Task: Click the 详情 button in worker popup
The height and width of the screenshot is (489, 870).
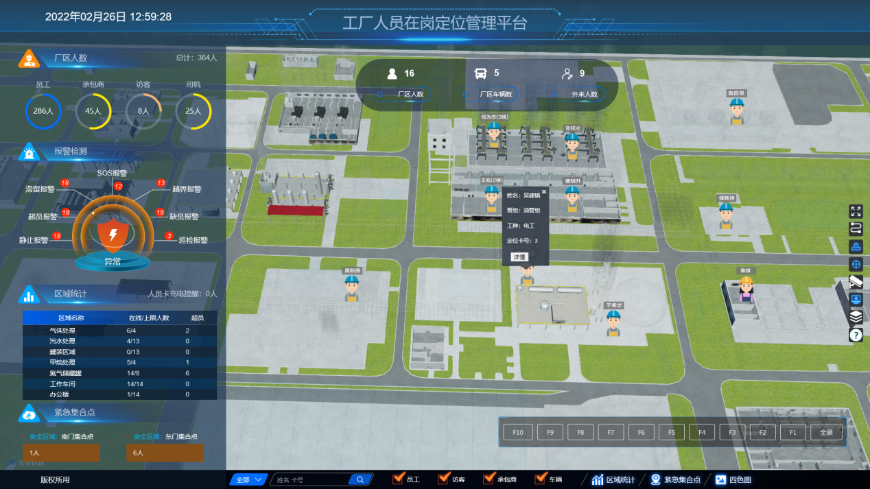Action: click(519, 257)
